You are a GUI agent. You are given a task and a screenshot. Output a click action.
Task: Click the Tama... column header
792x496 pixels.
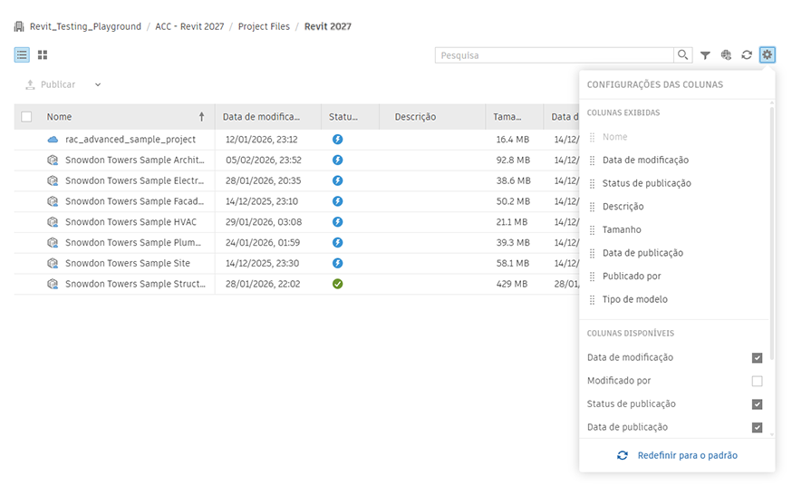click(507, 117)
